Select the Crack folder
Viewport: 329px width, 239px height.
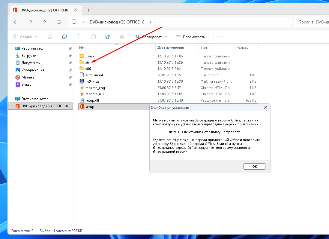pos(90,56)
